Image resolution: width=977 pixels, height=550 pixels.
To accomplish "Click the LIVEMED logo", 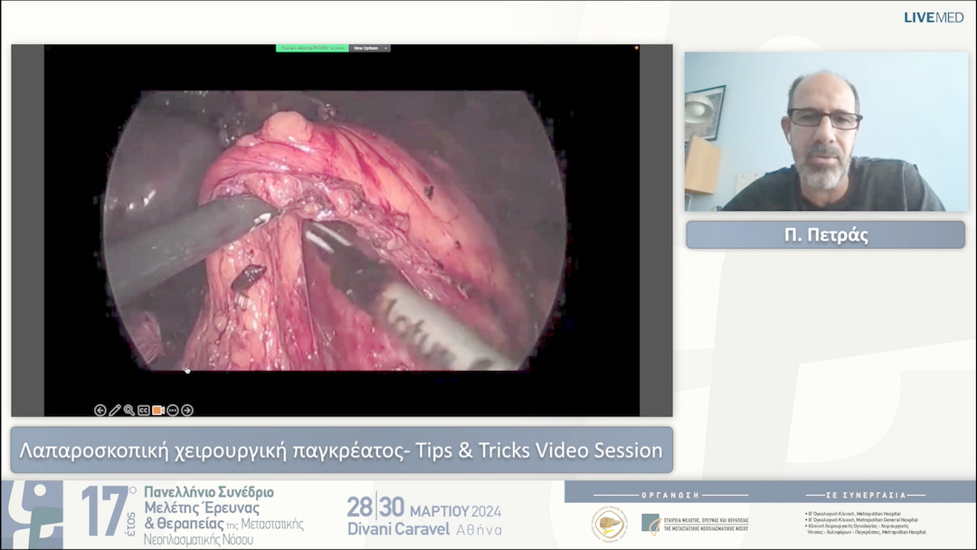I will pyautogui.click(x=934, y=17).
